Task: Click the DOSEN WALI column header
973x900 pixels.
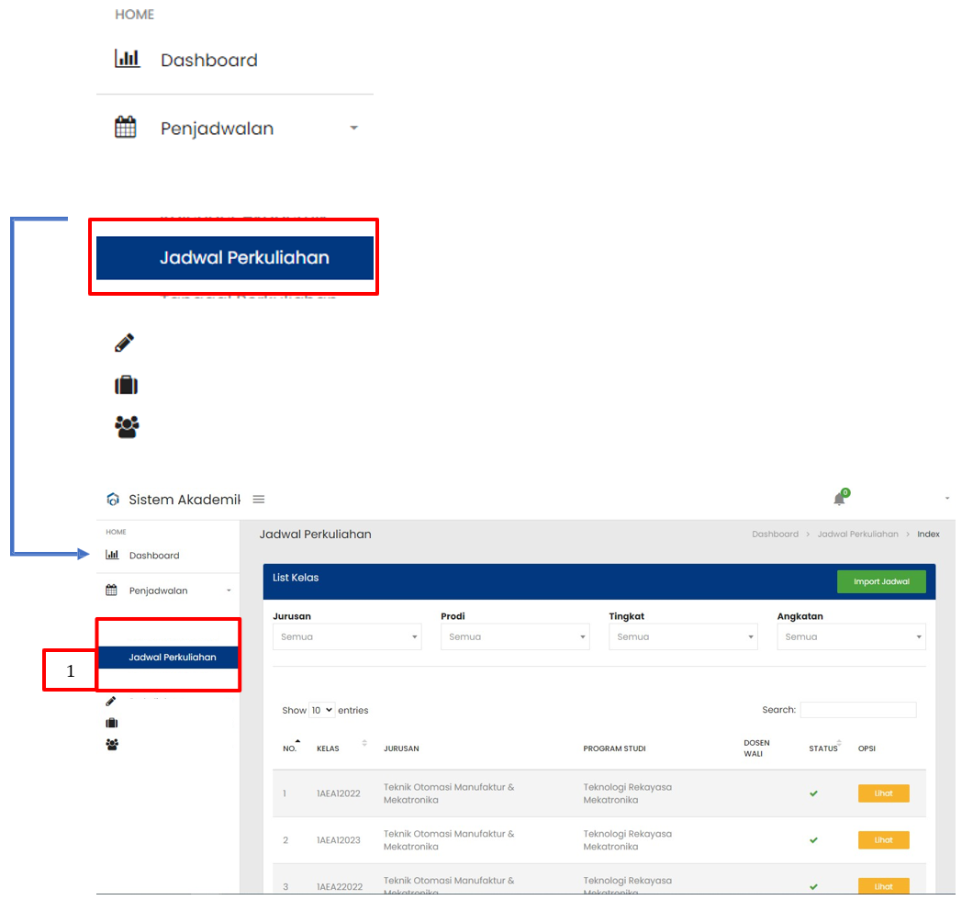Action: pyautogui.click(x=756, y=748)
